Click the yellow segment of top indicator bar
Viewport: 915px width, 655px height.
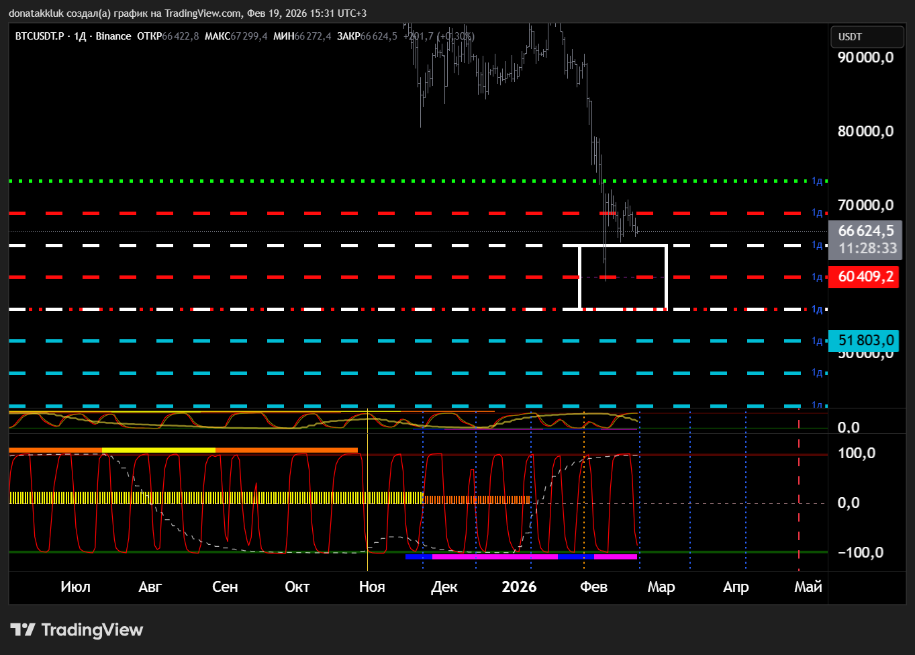pos(158,450)
